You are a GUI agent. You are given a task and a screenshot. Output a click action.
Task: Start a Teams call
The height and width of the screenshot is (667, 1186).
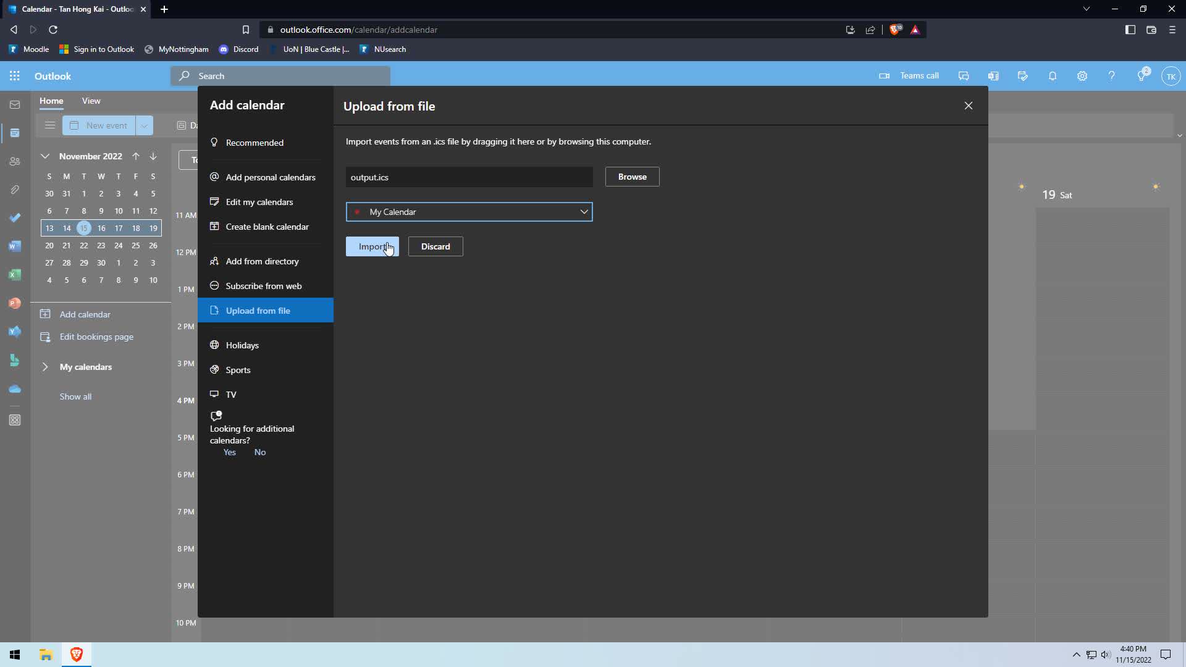click(x=909, y=76)
